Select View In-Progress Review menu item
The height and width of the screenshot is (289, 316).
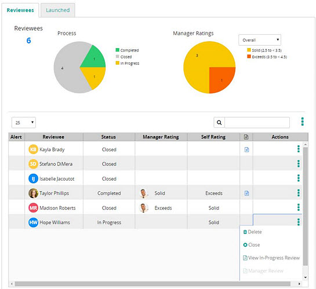point(271,258)
